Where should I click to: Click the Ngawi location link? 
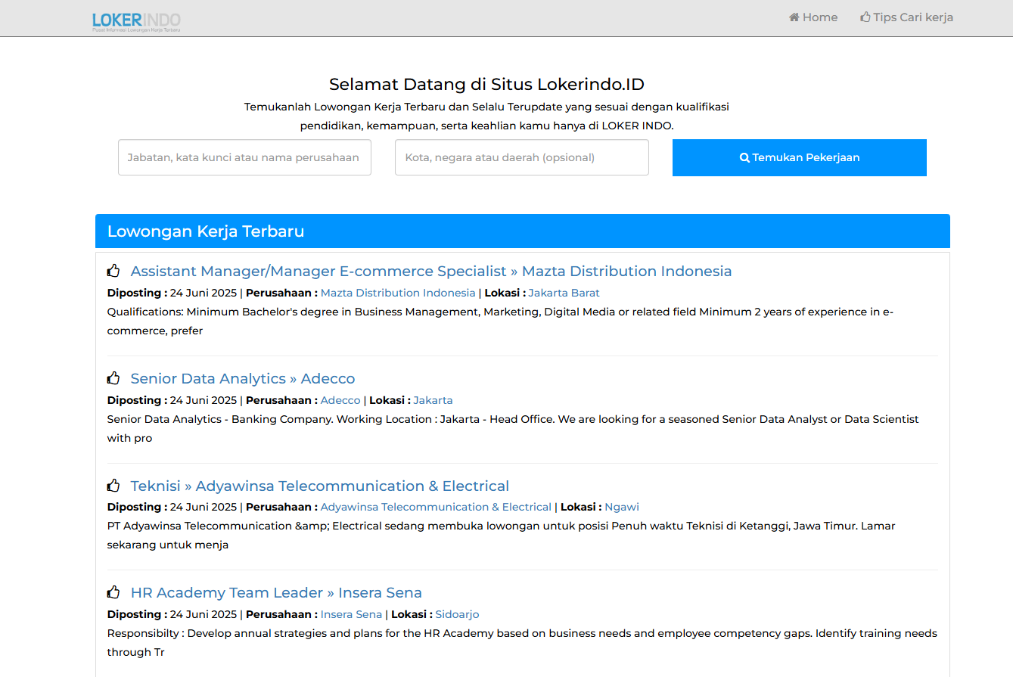pyautogui.click(x=621, y=507)
